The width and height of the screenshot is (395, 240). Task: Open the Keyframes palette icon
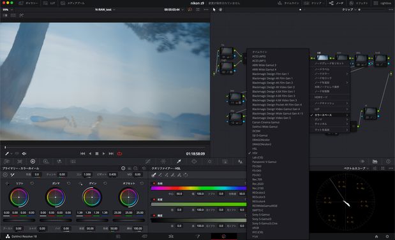point(362,161)
